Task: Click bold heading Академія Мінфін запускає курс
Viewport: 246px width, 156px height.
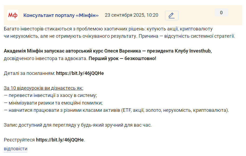Action: pos(108,51)
